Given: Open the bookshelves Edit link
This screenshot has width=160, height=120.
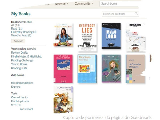Looking at the screenshot, I should coord(30,22).
